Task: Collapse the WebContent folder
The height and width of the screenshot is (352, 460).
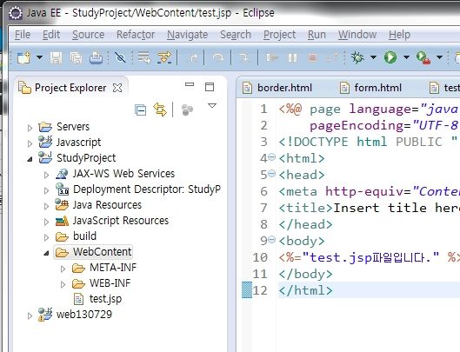Action: (46, 253)
